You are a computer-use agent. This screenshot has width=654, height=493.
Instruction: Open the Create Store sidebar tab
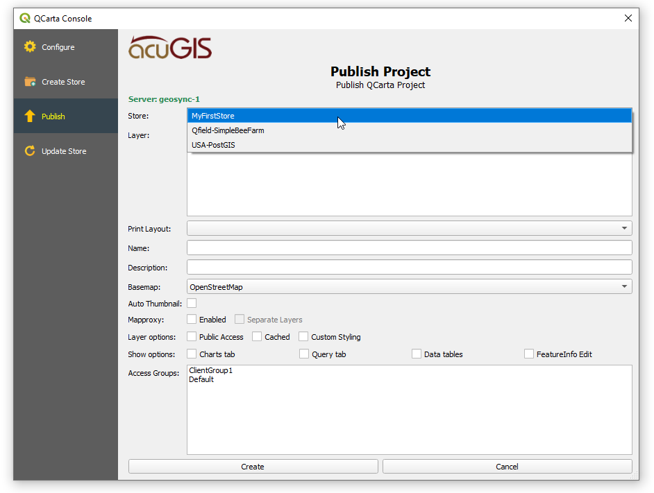(65, 82)
